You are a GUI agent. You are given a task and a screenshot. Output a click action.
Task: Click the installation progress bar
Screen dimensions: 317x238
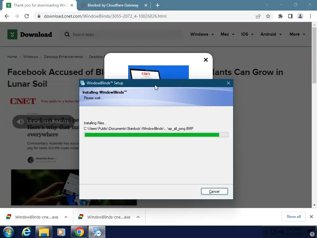pyautogui.click(x=156, y=135)
